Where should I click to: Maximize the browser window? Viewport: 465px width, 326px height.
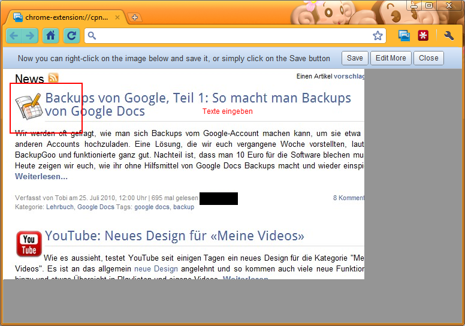(x=429, y=5)
